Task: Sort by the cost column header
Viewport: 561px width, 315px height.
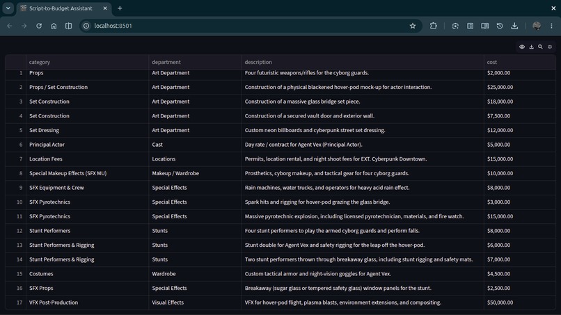Action: coord(519,62)
